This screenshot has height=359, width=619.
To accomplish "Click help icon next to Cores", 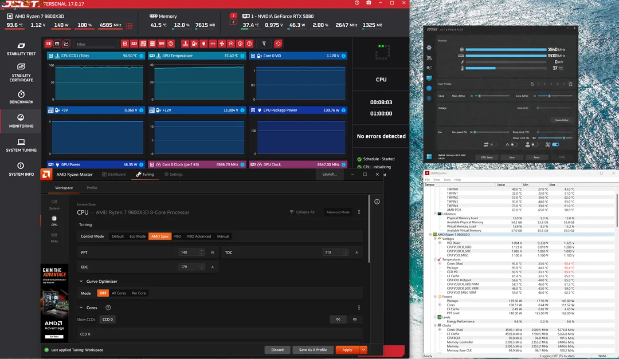I will (x=108, y=307).
